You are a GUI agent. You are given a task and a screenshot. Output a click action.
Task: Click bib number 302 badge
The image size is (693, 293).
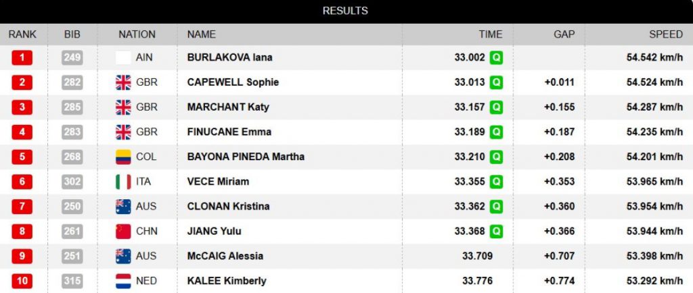(72, 182)
